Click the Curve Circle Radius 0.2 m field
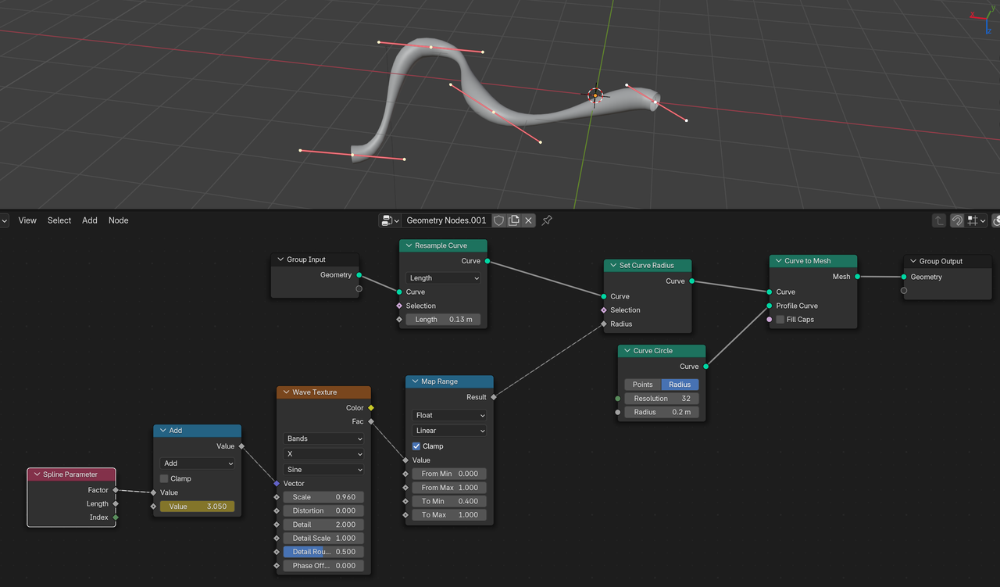1000x587 pixels. click(x=662, y=412)
